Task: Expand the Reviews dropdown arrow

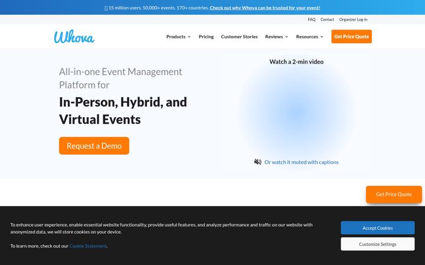Action: click(286, 37)
